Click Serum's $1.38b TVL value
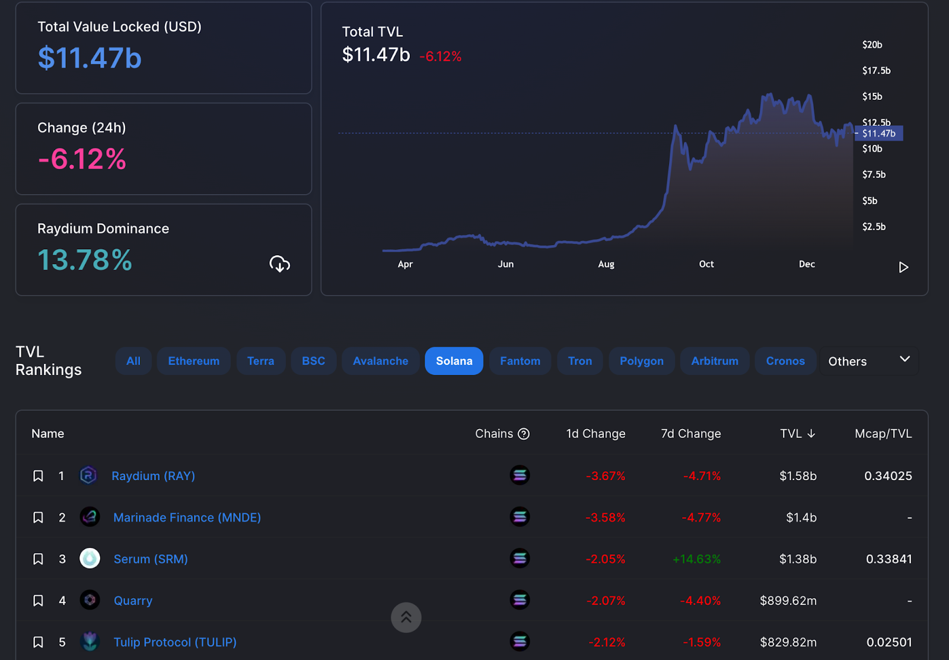Screen dimensions: 949x660 point(798,559)
